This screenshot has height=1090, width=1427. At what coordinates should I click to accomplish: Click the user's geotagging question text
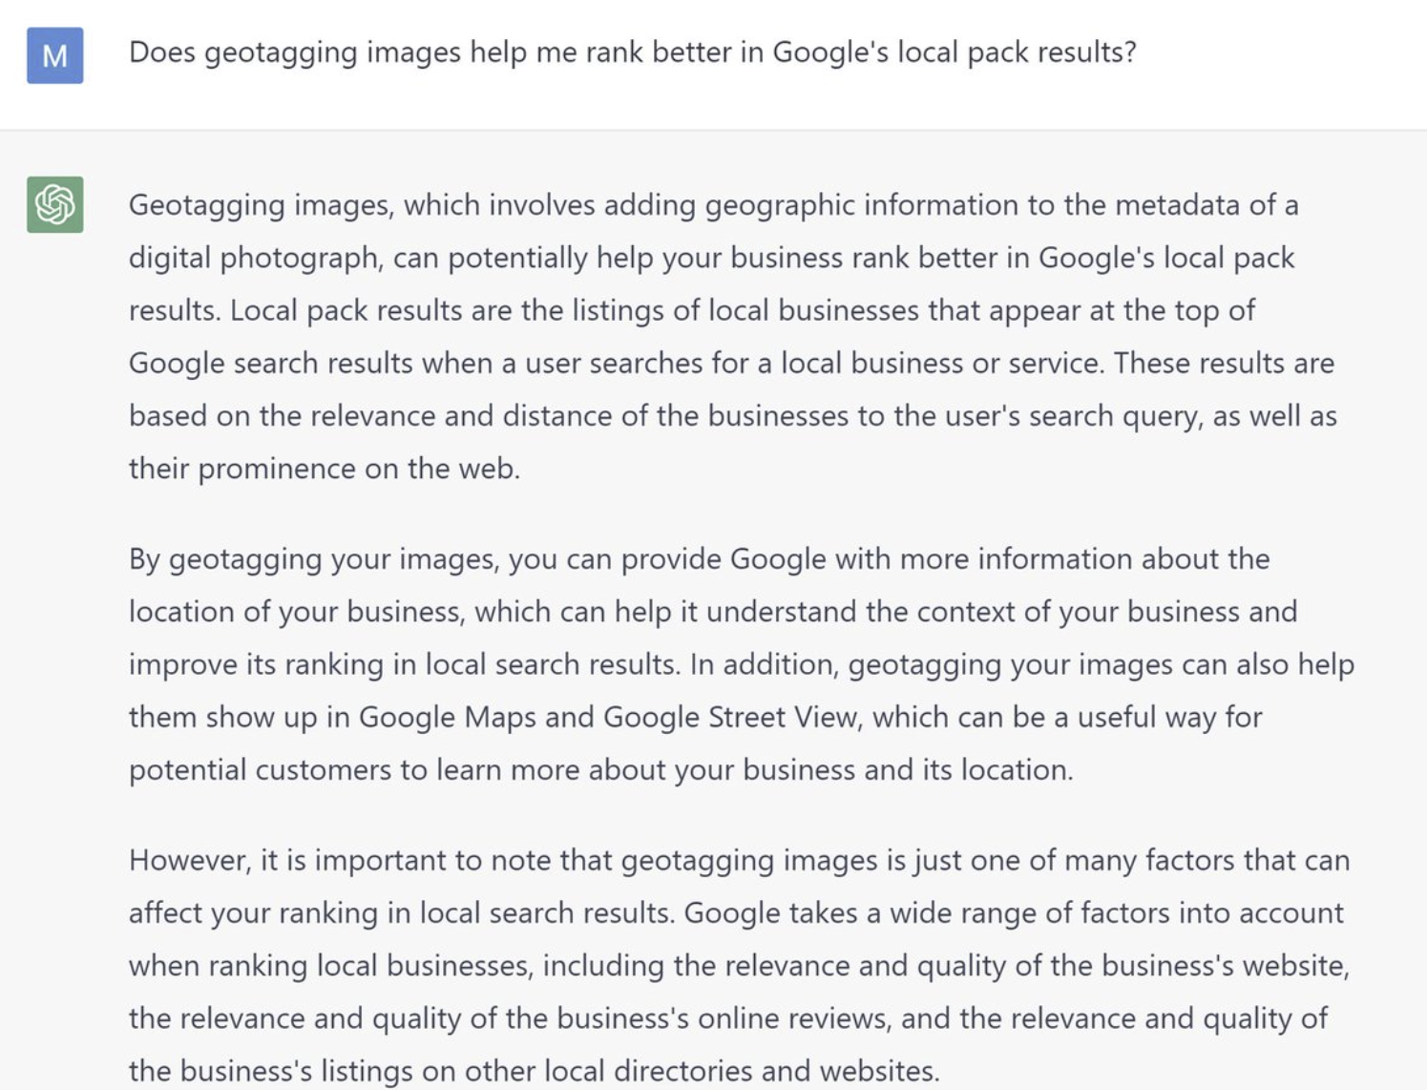coord(632,52)
